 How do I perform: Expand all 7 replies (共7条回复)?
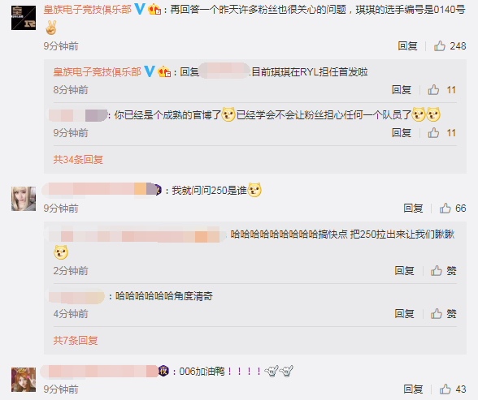(x=76, y=341)
